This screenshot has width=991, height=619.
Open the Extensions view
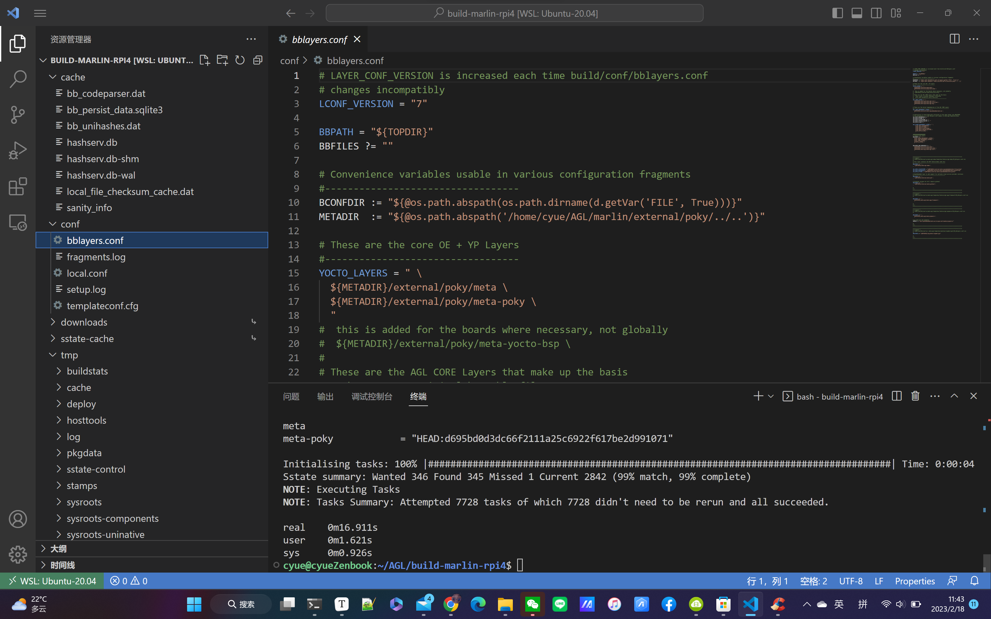pyautogui.click(x=18, y=187)
